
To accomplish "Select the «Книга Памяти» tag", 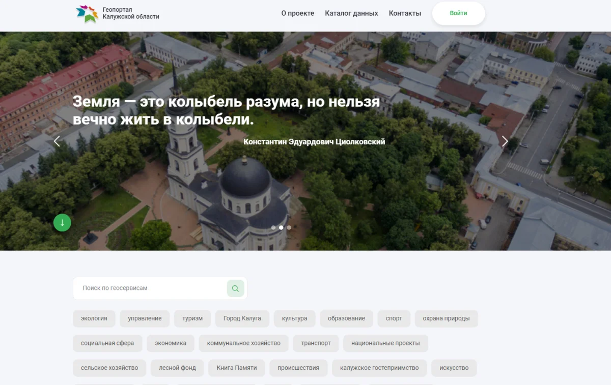I will 236,368.
